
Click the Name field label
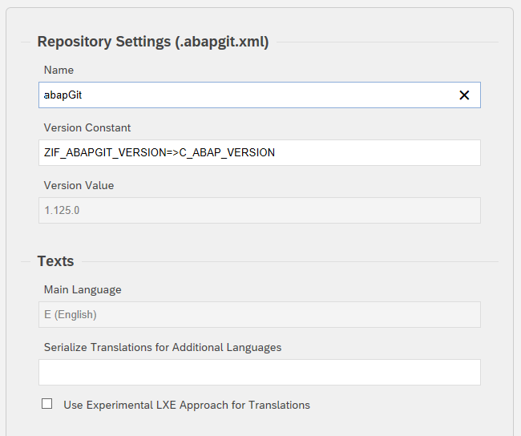pos(59,70)
